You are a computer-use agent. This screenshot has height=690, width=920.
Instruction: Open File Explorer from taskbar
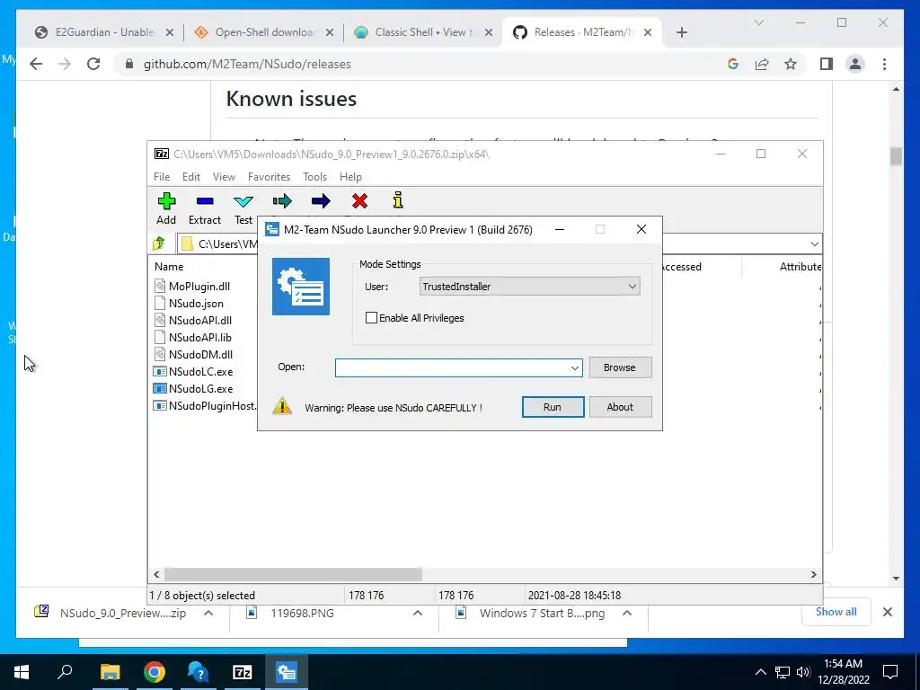click(110, 672)
